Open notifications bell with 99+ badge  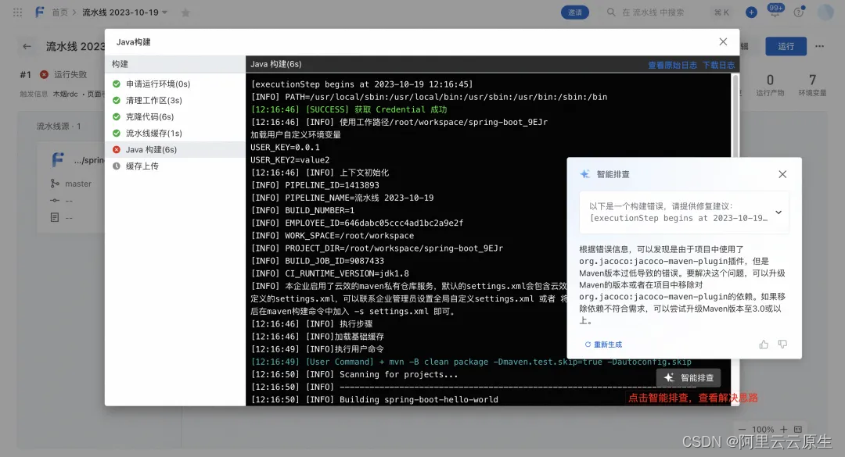[x=775, y=11]
